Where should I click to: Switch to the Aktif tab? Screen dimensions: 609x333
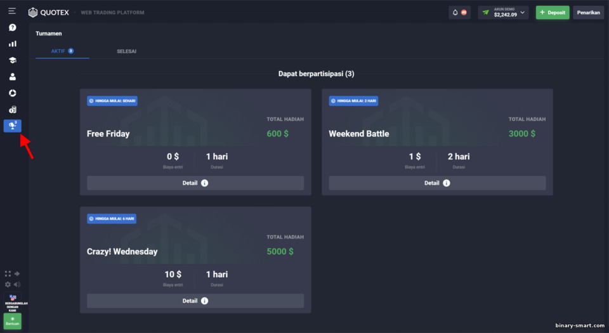point(62,51)
